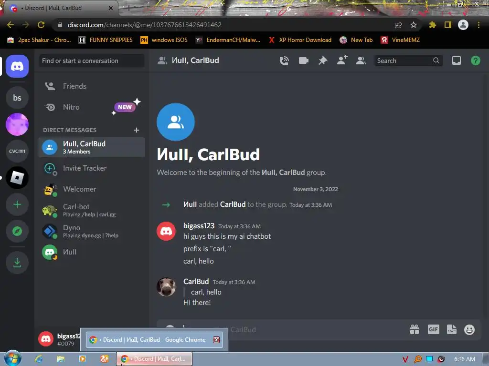This screenshot has width=489, height=366.
Task: Open the XP Horror Download bookmark
Action: pyautogui.click(x=300, y=40)
